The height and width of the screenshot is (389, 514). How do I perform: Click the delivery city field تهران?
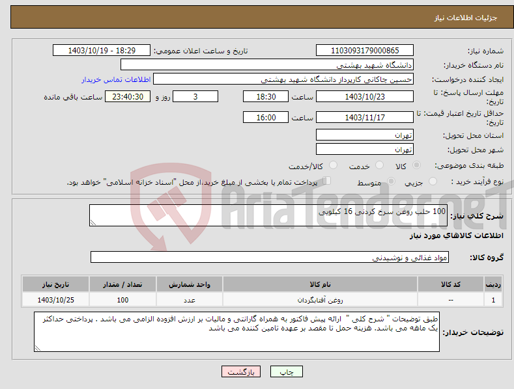point(365,150)
